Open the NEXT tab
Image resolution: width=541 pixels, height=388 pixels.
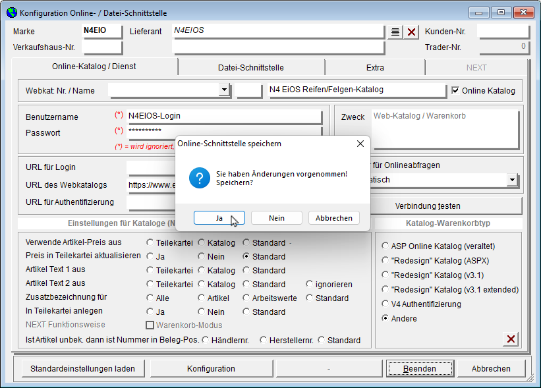(476, 68)
